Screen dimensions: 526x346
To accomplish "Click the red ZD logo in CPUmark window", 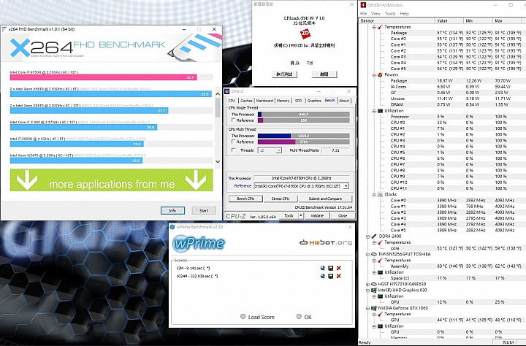I will [305, 34].
